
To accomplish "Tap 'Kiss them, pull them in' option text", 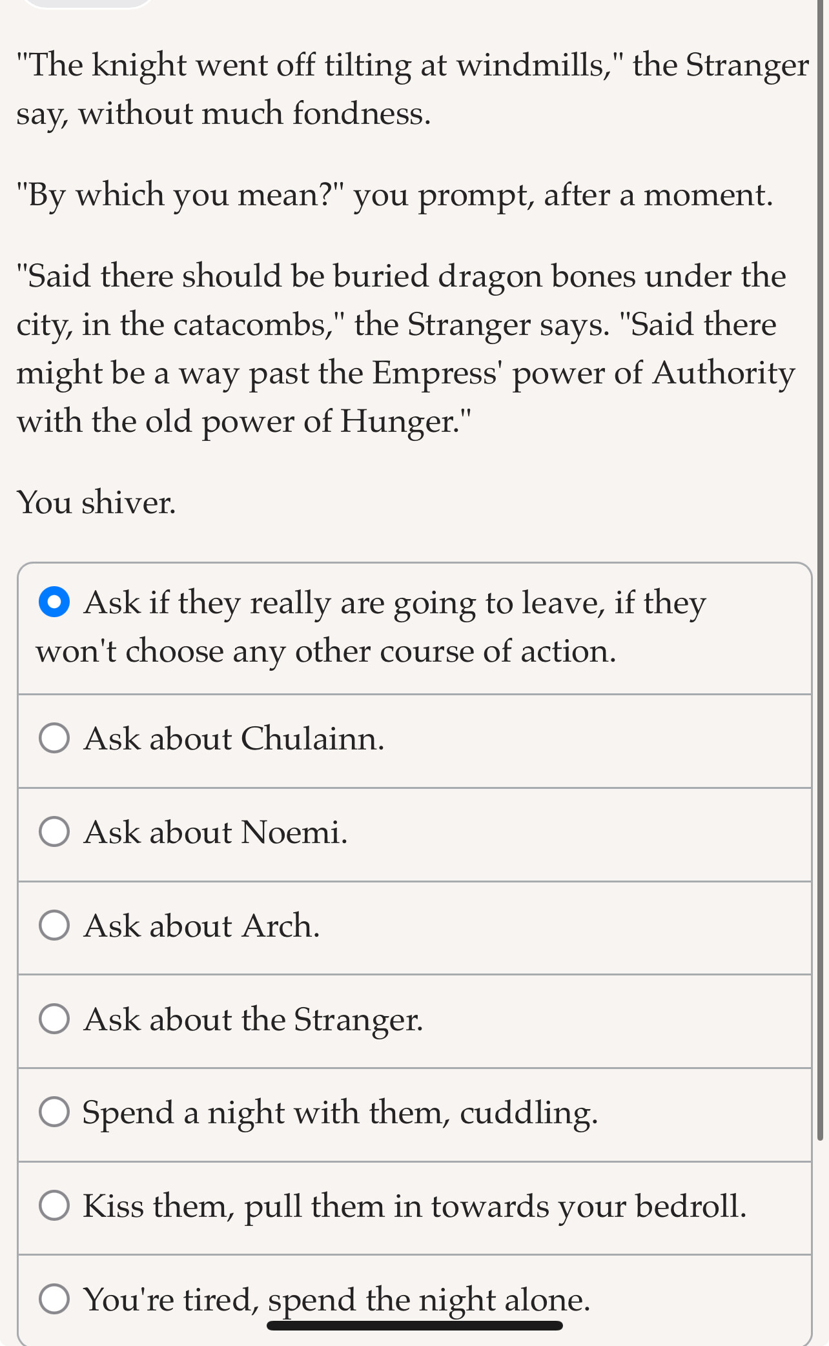I will [414, 1205].
